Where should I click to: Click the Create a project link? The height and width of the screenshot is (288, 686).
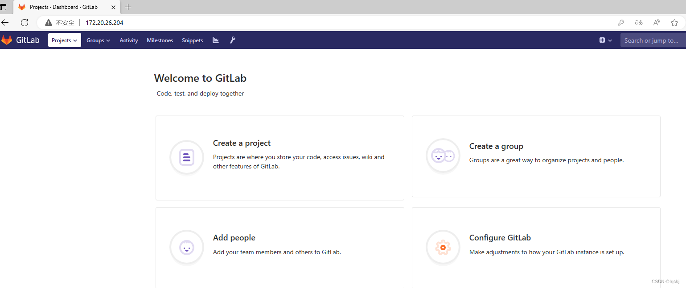pyautogui.click(x=242, y=143)
